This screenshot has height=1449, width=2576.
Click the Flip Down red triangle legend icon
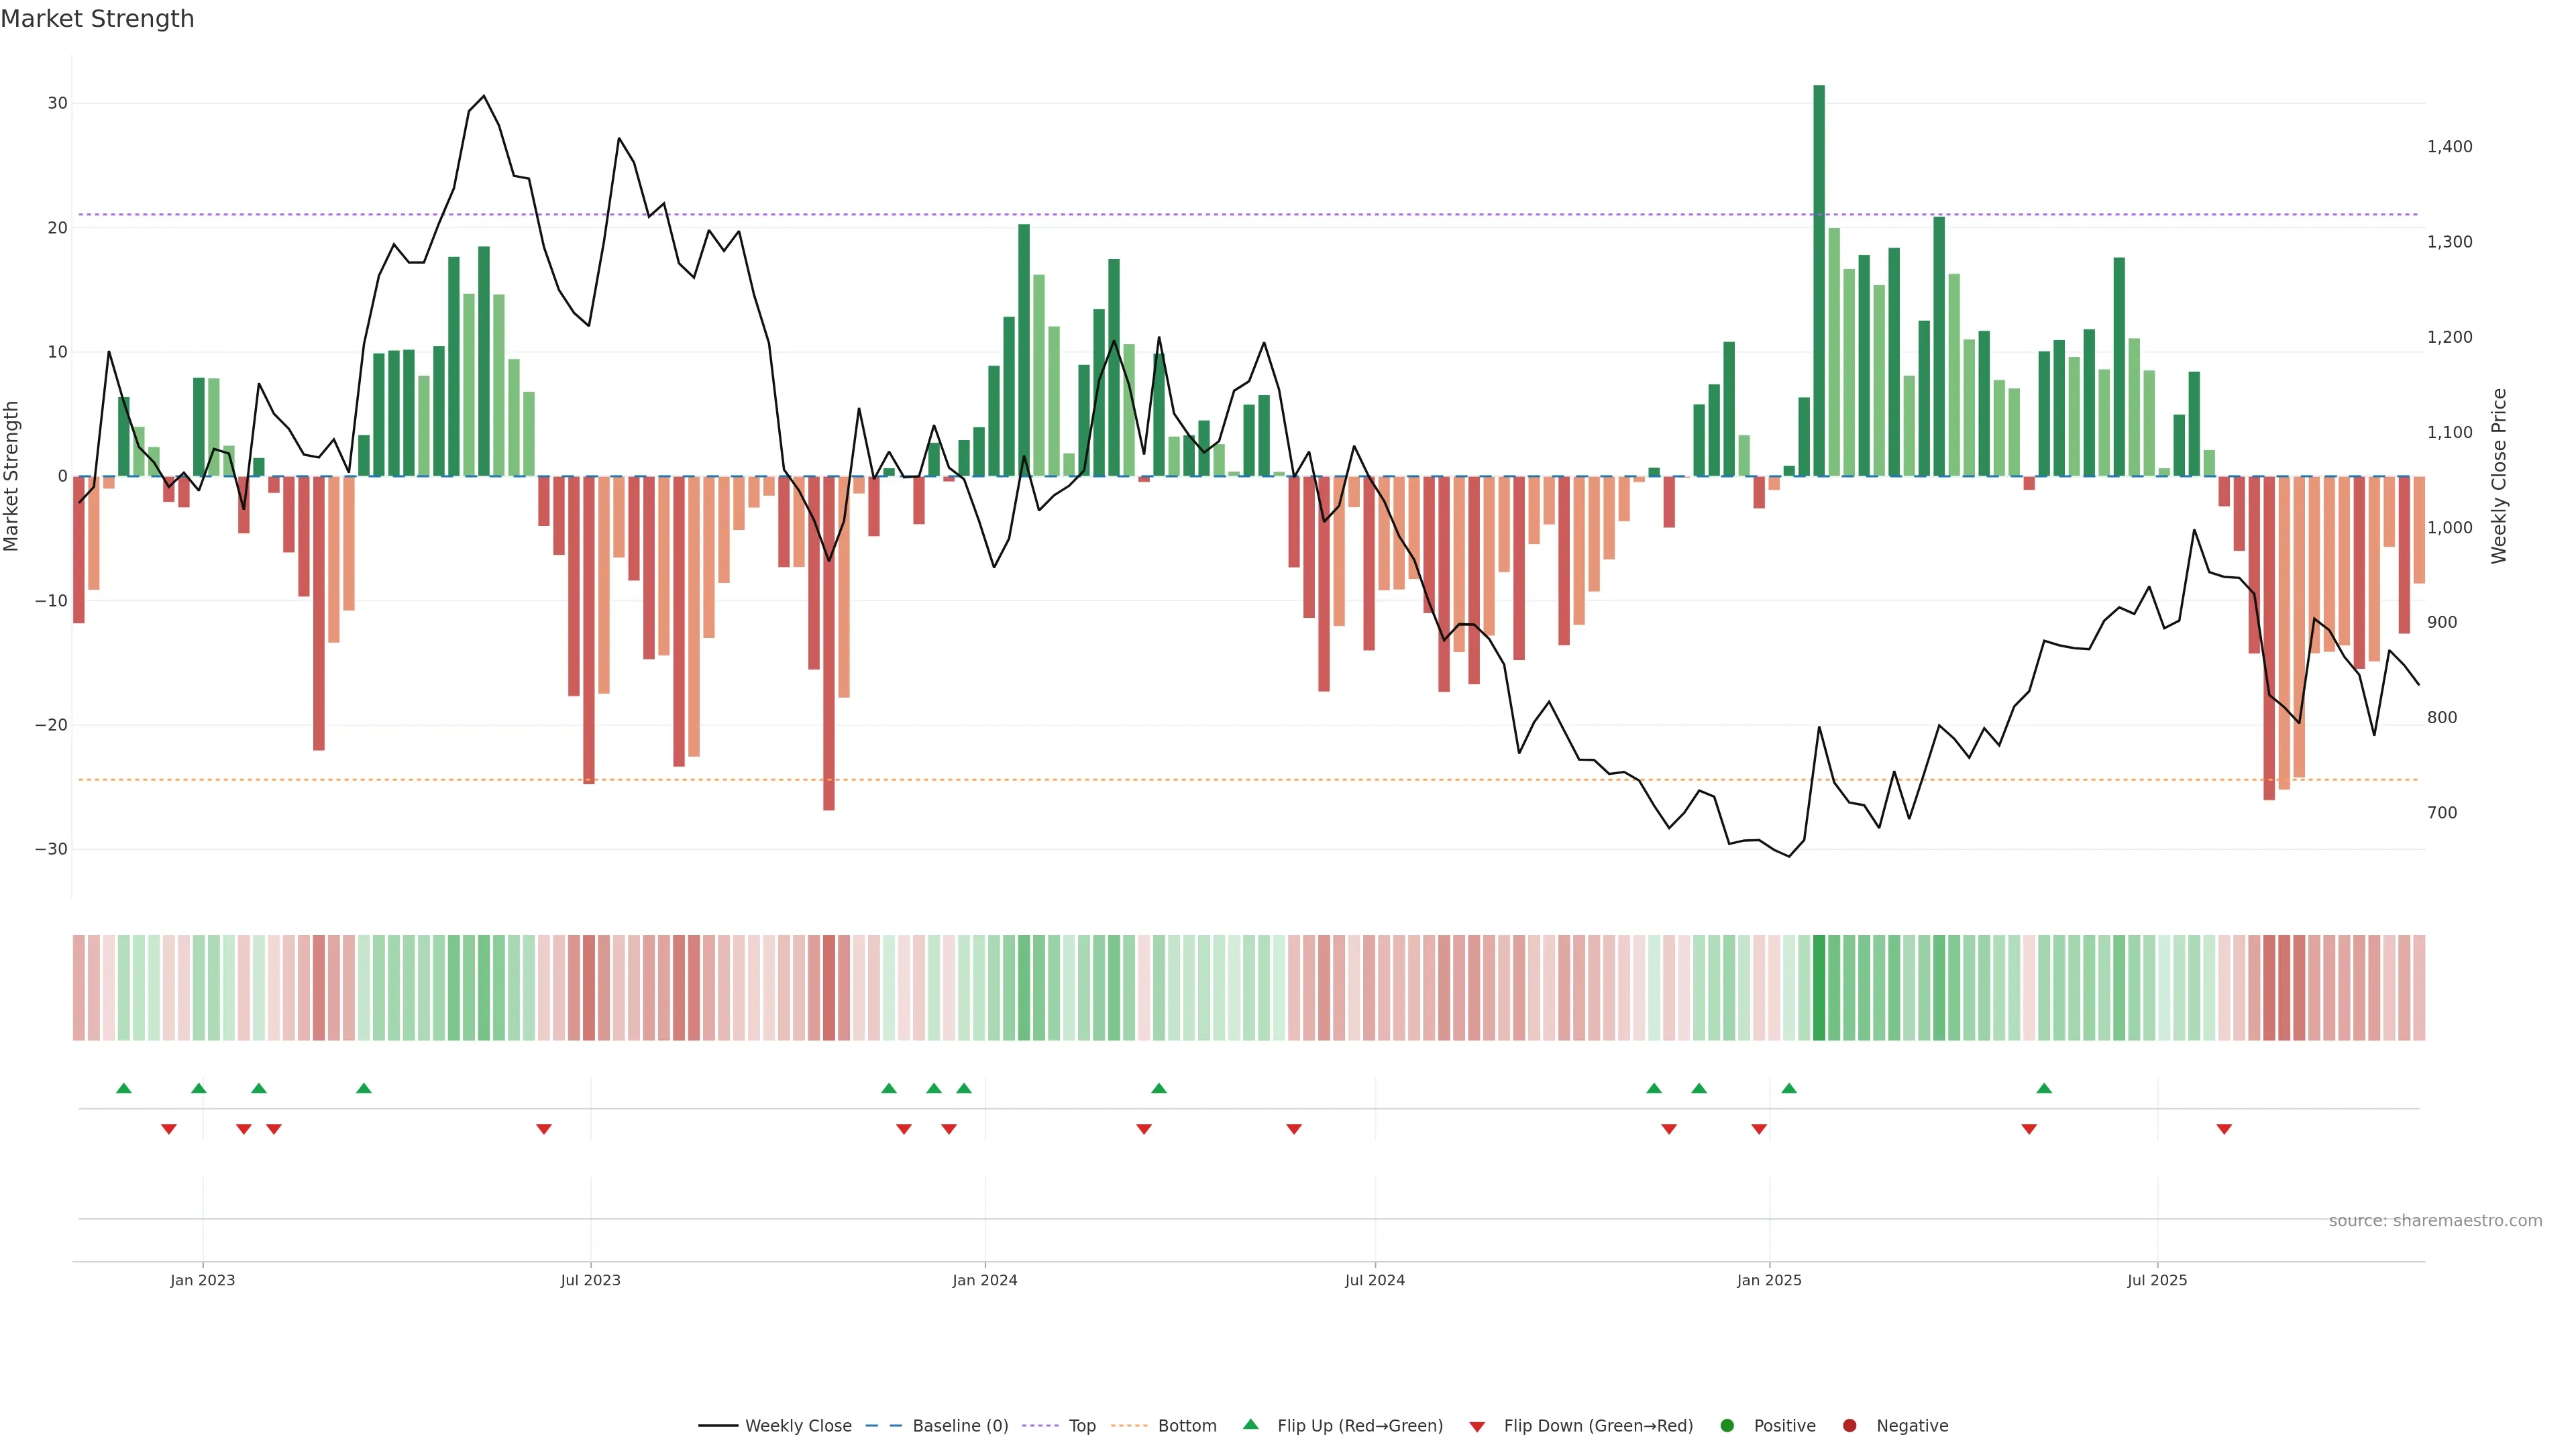(x=1477, y=1426)
